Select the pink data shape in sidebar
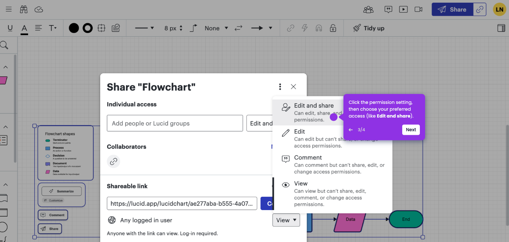 3,80
